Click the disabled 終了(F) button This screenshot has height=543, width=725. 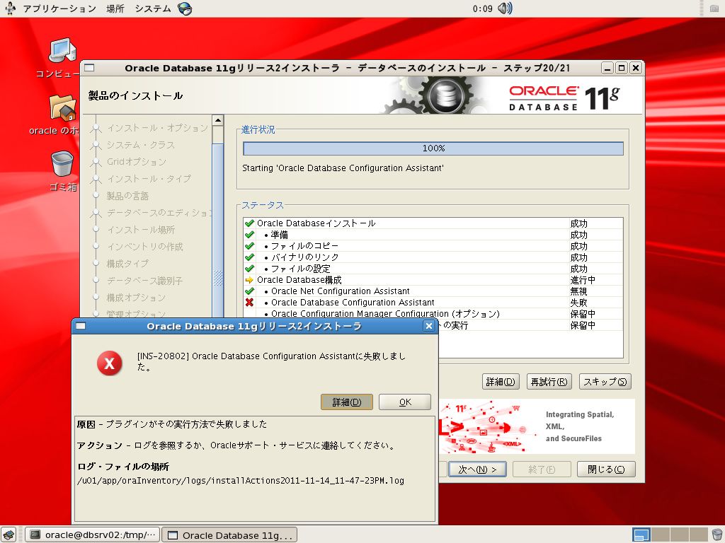[542, 469]
